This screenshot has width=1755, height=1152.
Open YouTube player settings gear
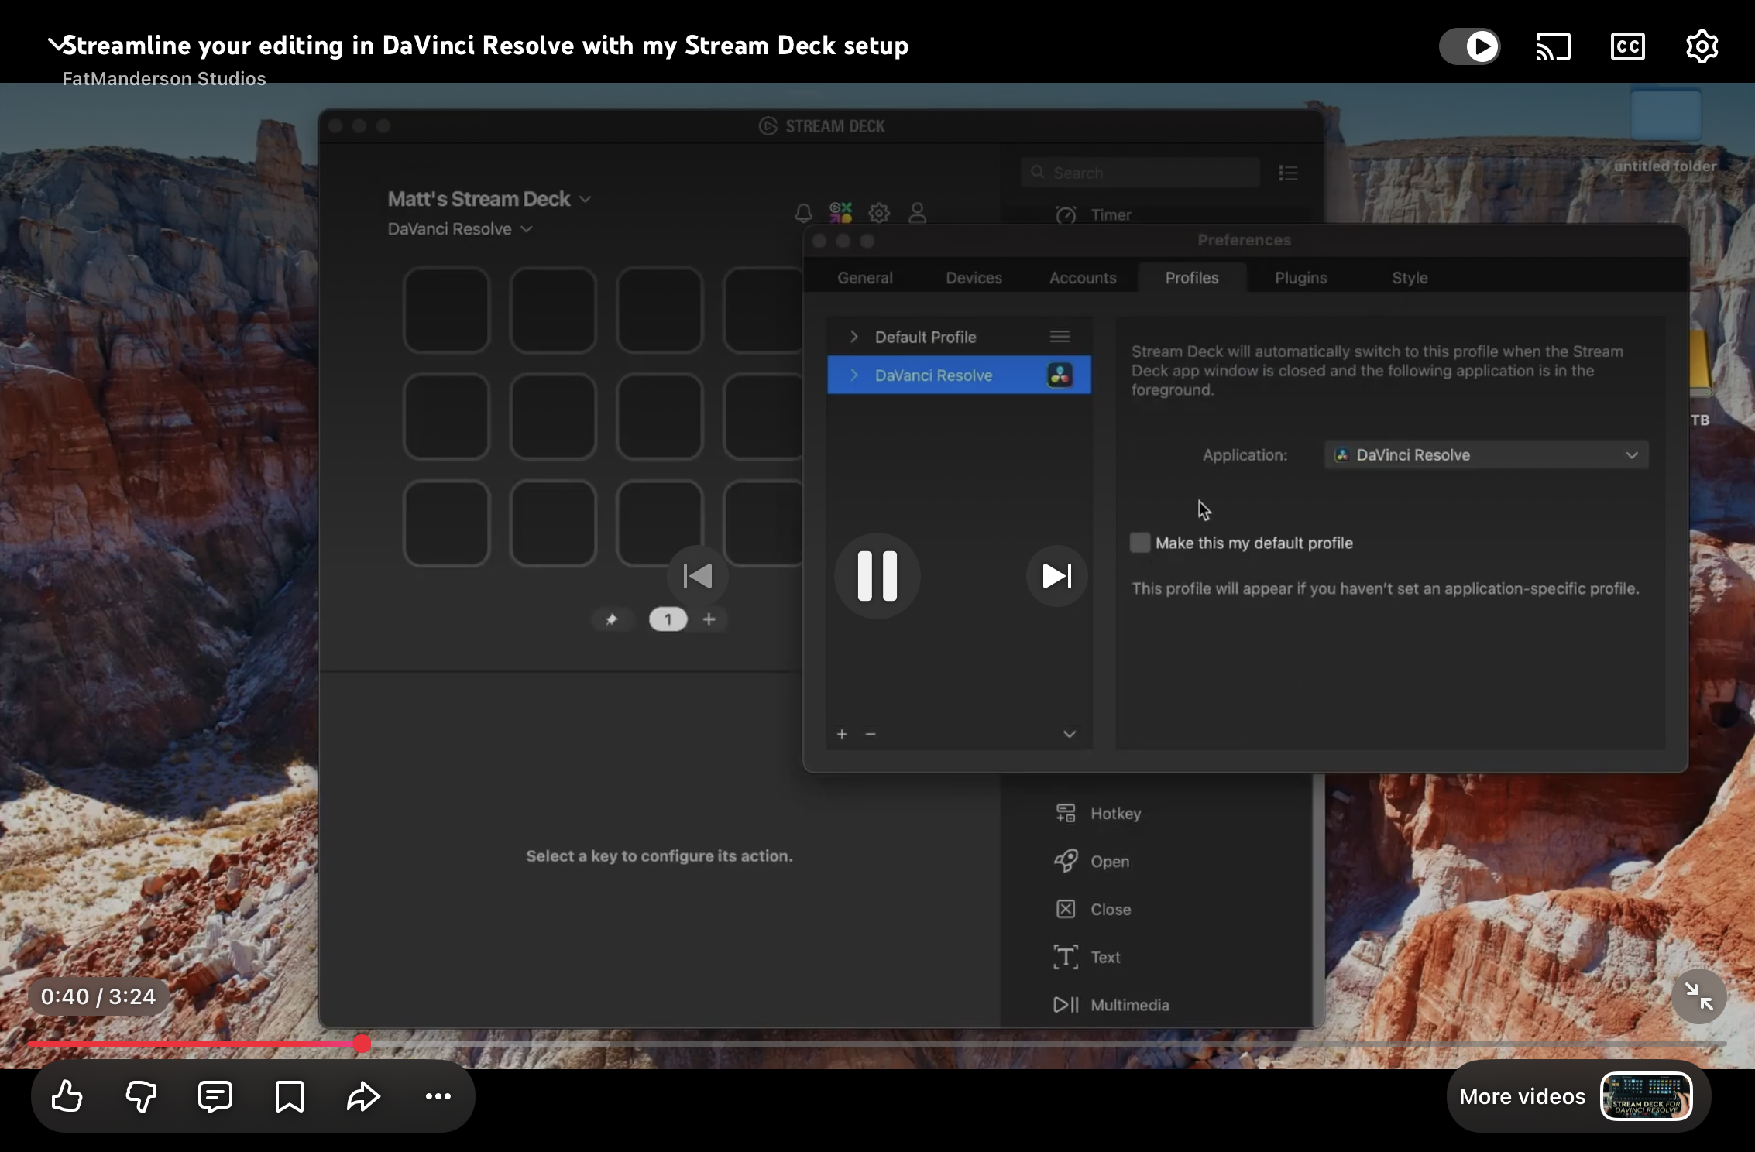coord(1702,46)
